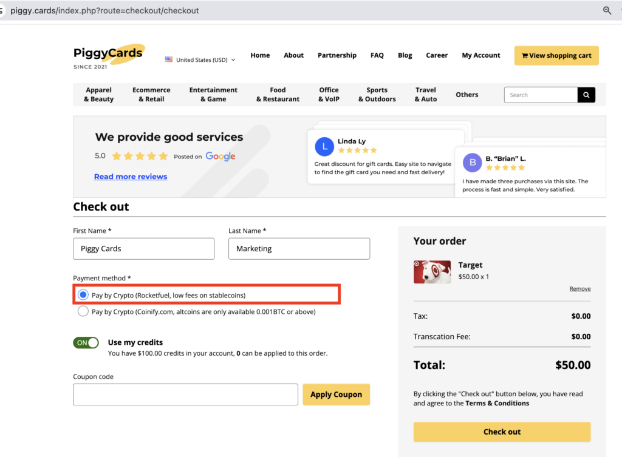622x457 pixels.
Task: Browse Food & Restaurant category
Action: point(278,95)
